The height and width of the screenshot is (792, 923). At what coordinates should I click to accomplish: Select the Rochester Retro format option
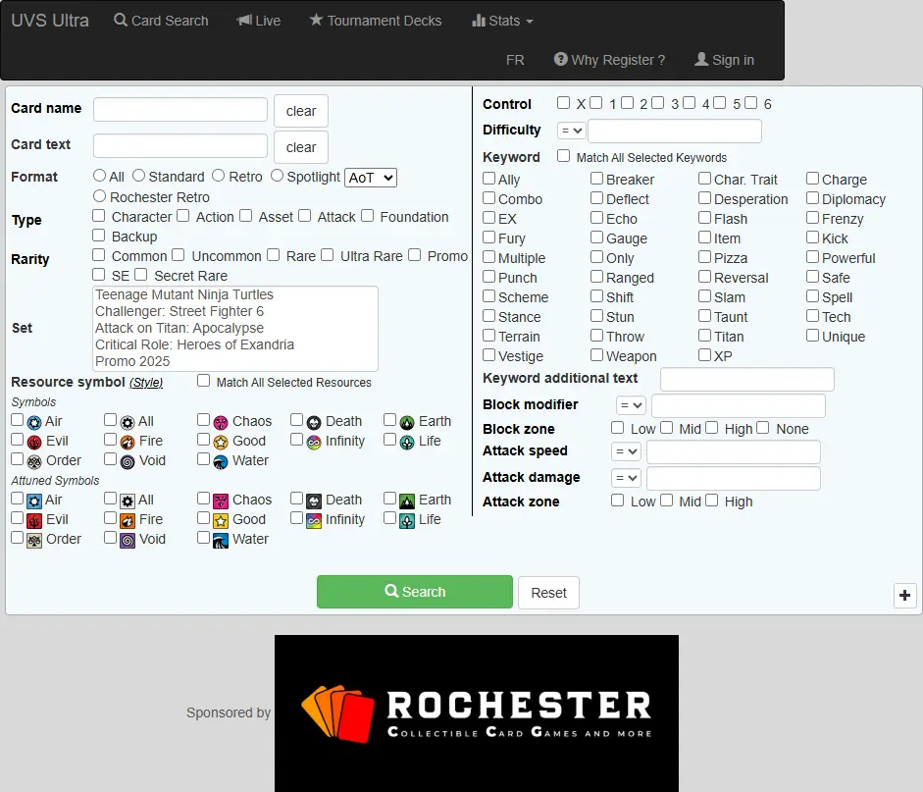[99, 195]
